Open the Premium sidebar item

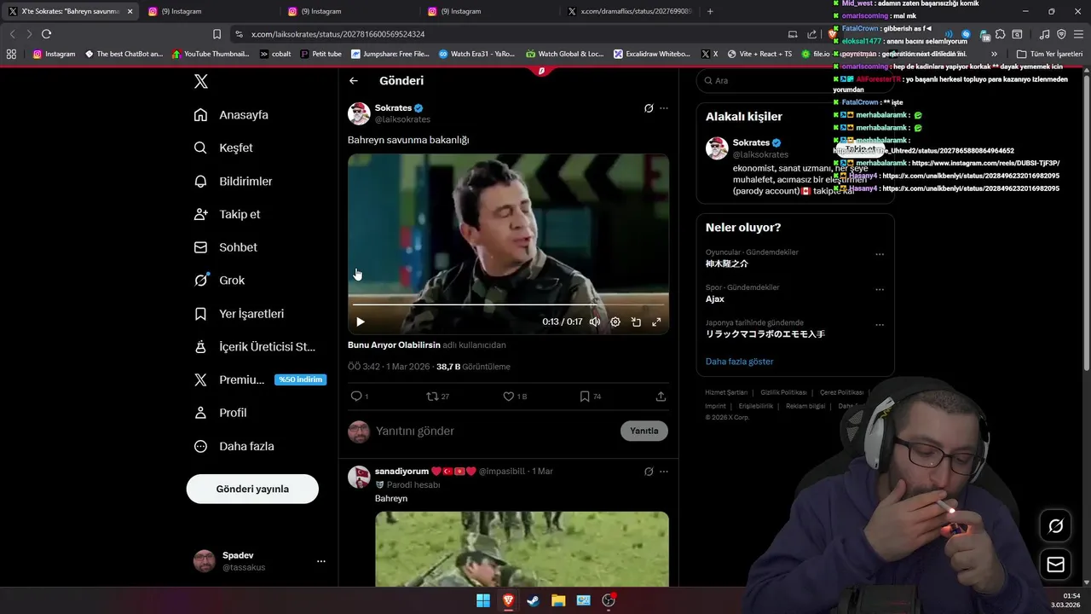(260, 379)
